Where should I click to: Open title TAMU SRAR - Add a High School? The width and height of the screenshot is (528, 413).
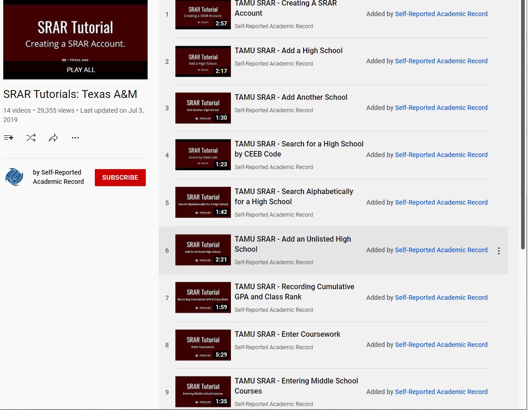(x=289, y=51)
